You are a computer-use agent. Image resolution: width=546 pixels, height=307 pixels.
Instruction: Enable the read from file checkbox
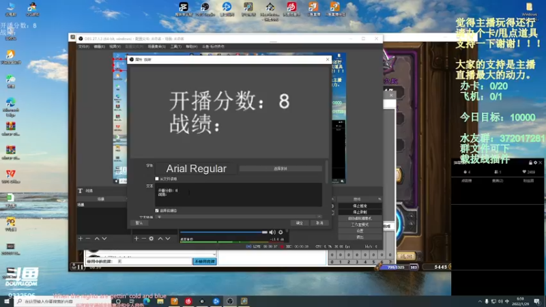157,179
